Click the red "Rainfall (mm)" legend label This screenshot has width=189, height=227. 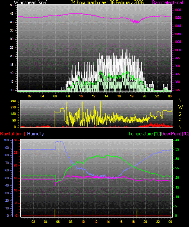[x=12, y=134]
